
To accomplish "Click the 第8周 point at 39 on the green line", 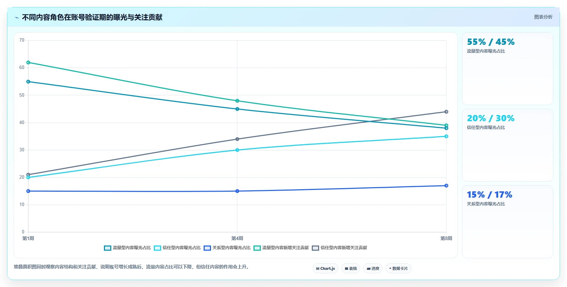I will 446,125.
